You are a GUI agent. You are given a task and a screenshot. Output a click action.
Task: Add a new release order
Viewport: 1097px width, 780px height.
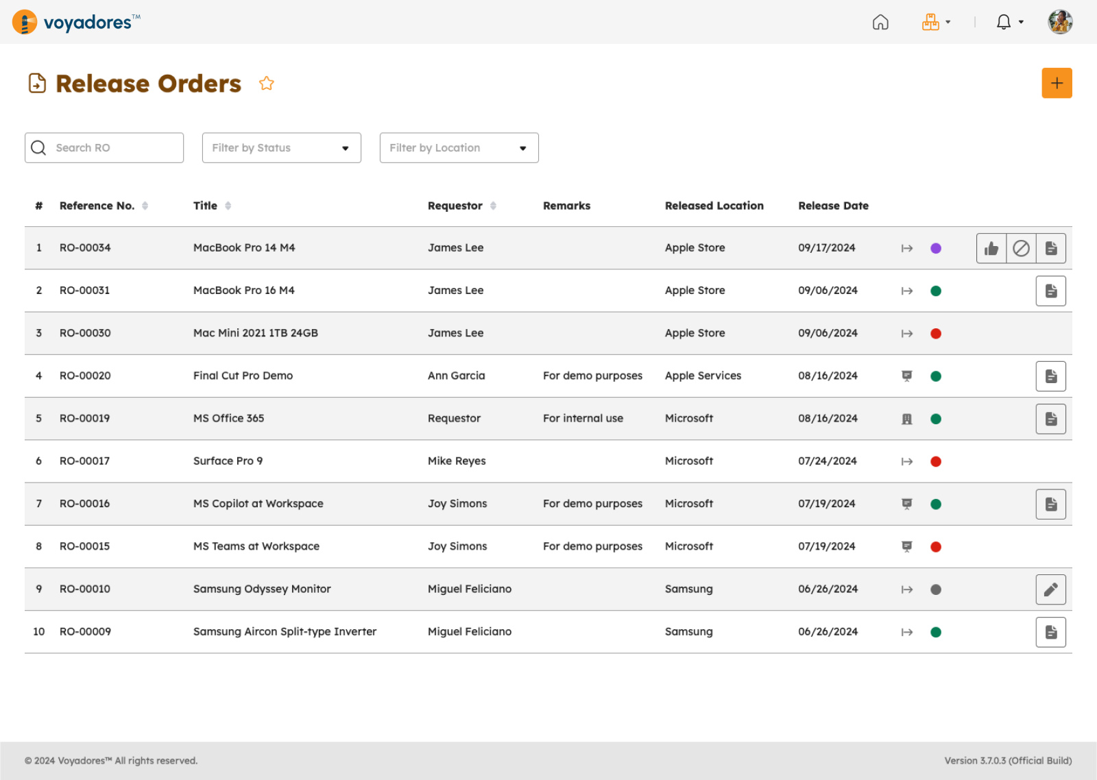(1057, 83)
